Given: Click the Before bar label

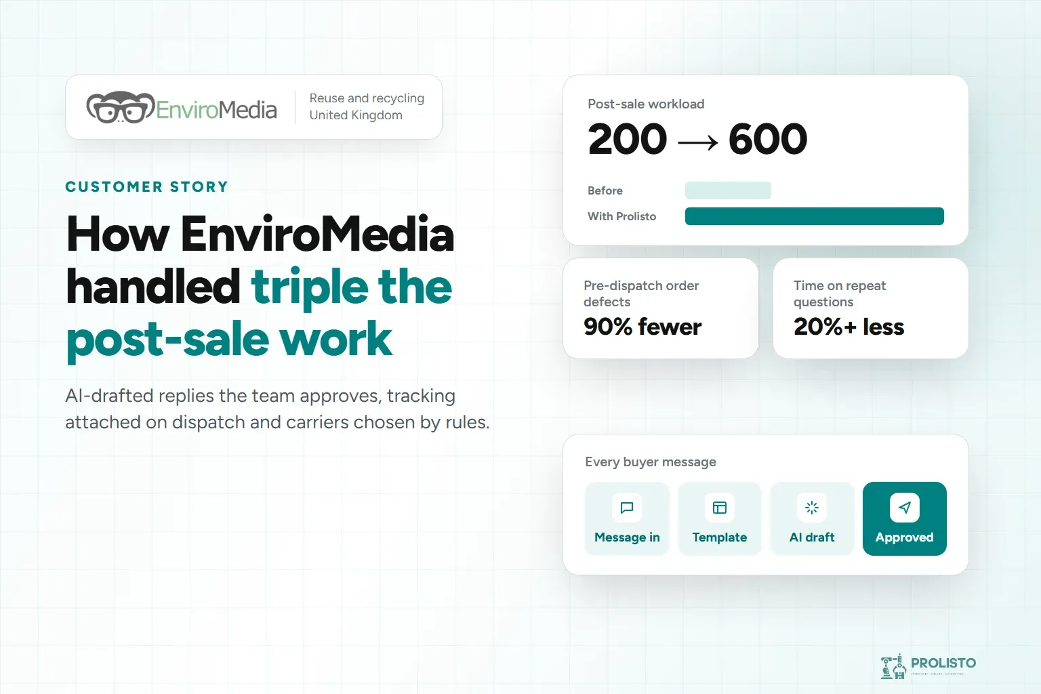Looking at the screenshot, I should [605, 190].
